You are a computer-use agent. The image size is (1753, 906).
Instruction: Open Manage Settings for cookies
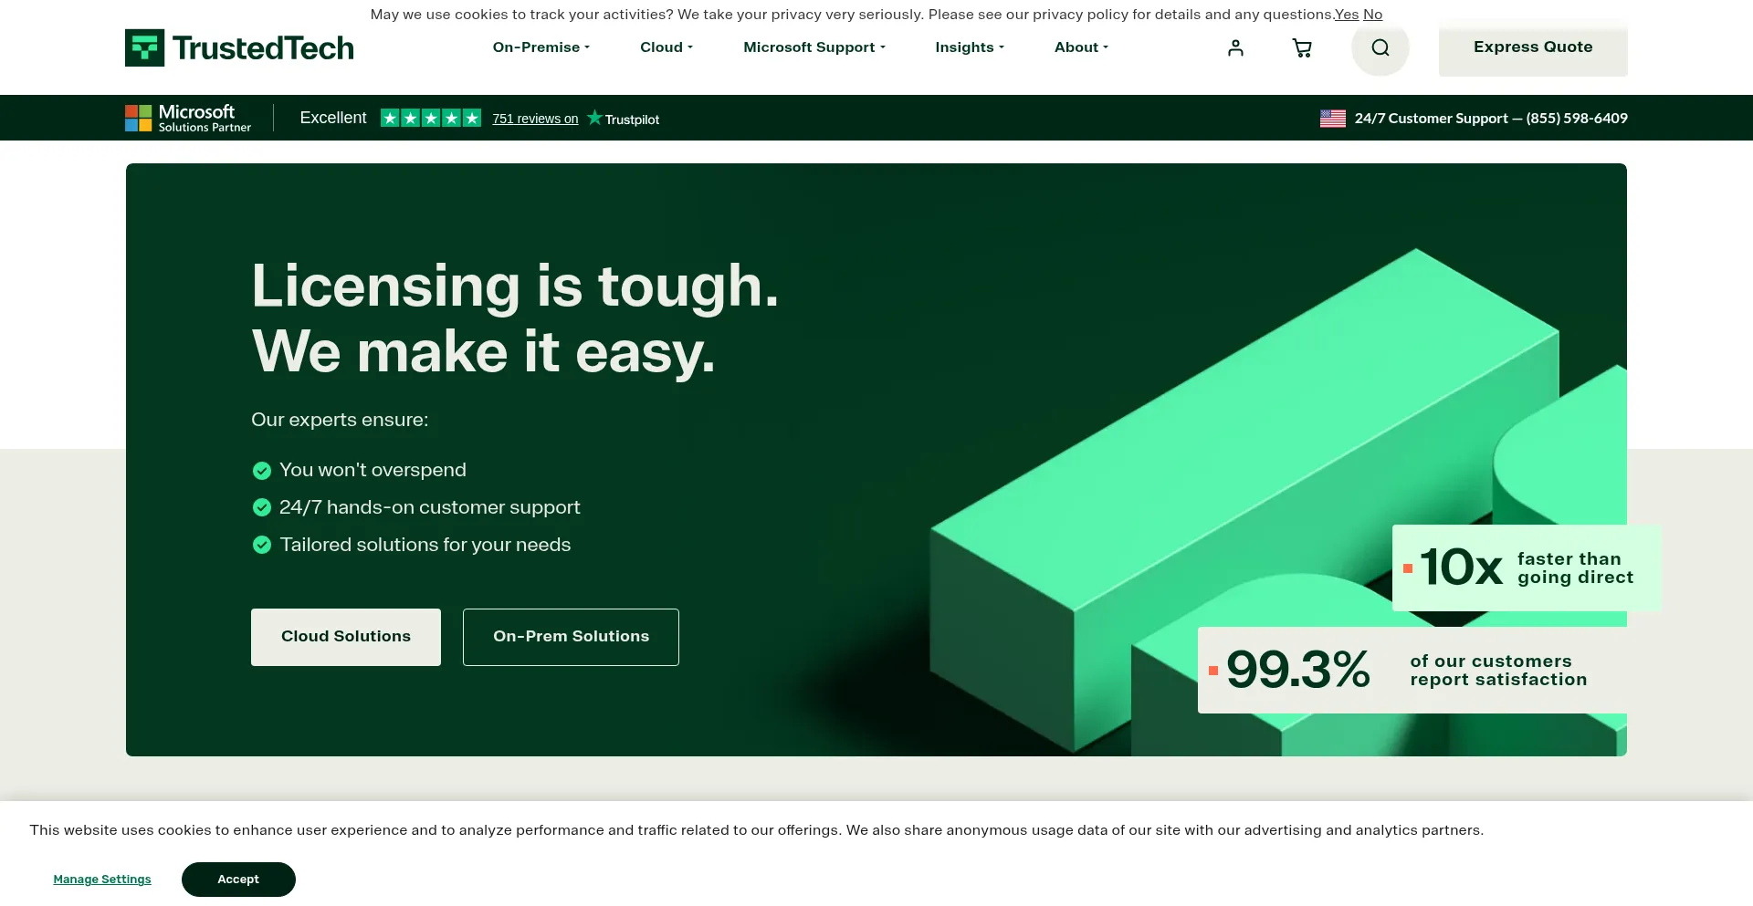(x=102, y=879)
